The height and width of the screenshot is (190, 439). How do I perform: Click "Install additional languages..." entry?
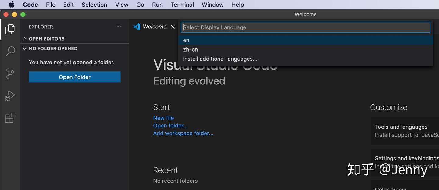coord(220,59)
